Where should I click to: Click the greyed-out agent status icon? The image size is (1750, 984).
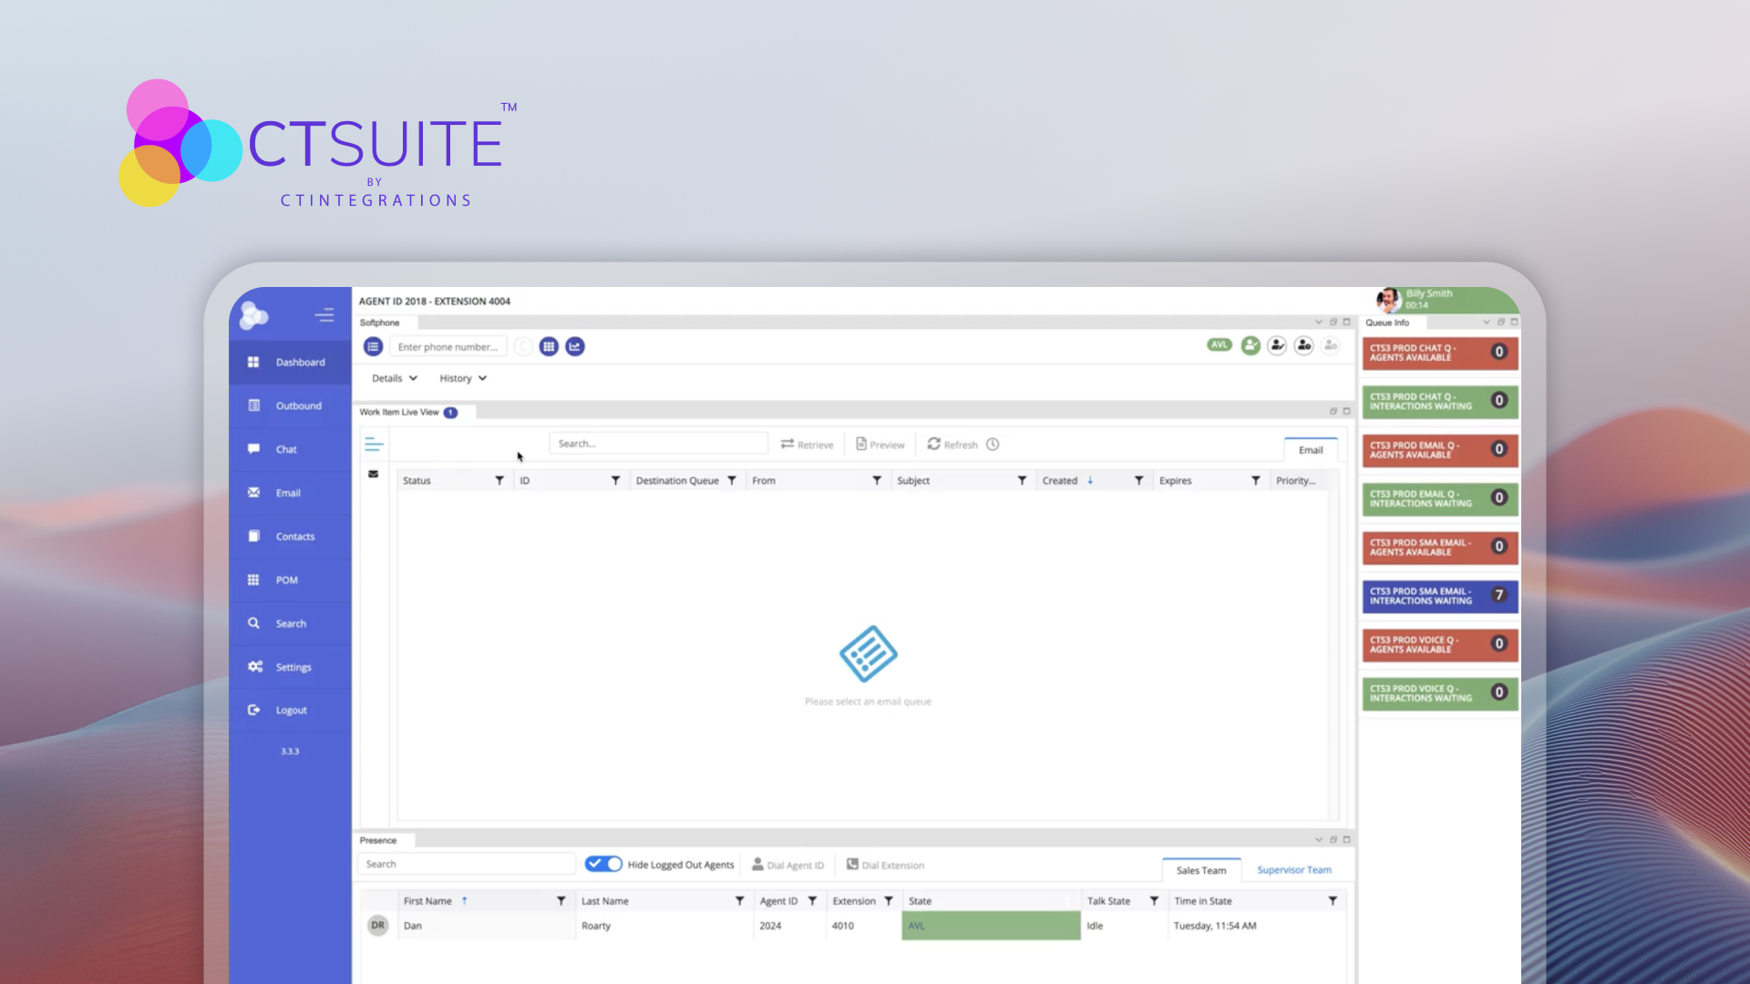1331,345
